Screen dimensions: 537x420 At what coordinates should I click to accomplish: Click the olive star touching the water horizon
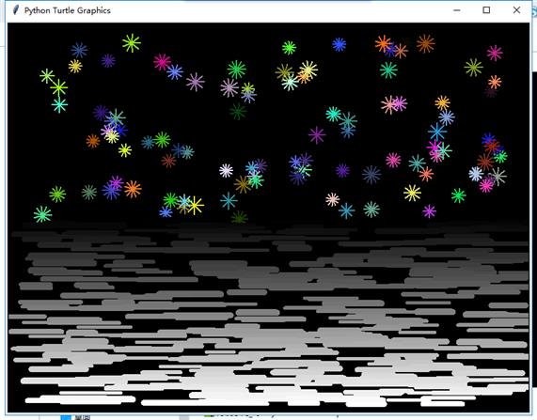click(x=239, y=217)
